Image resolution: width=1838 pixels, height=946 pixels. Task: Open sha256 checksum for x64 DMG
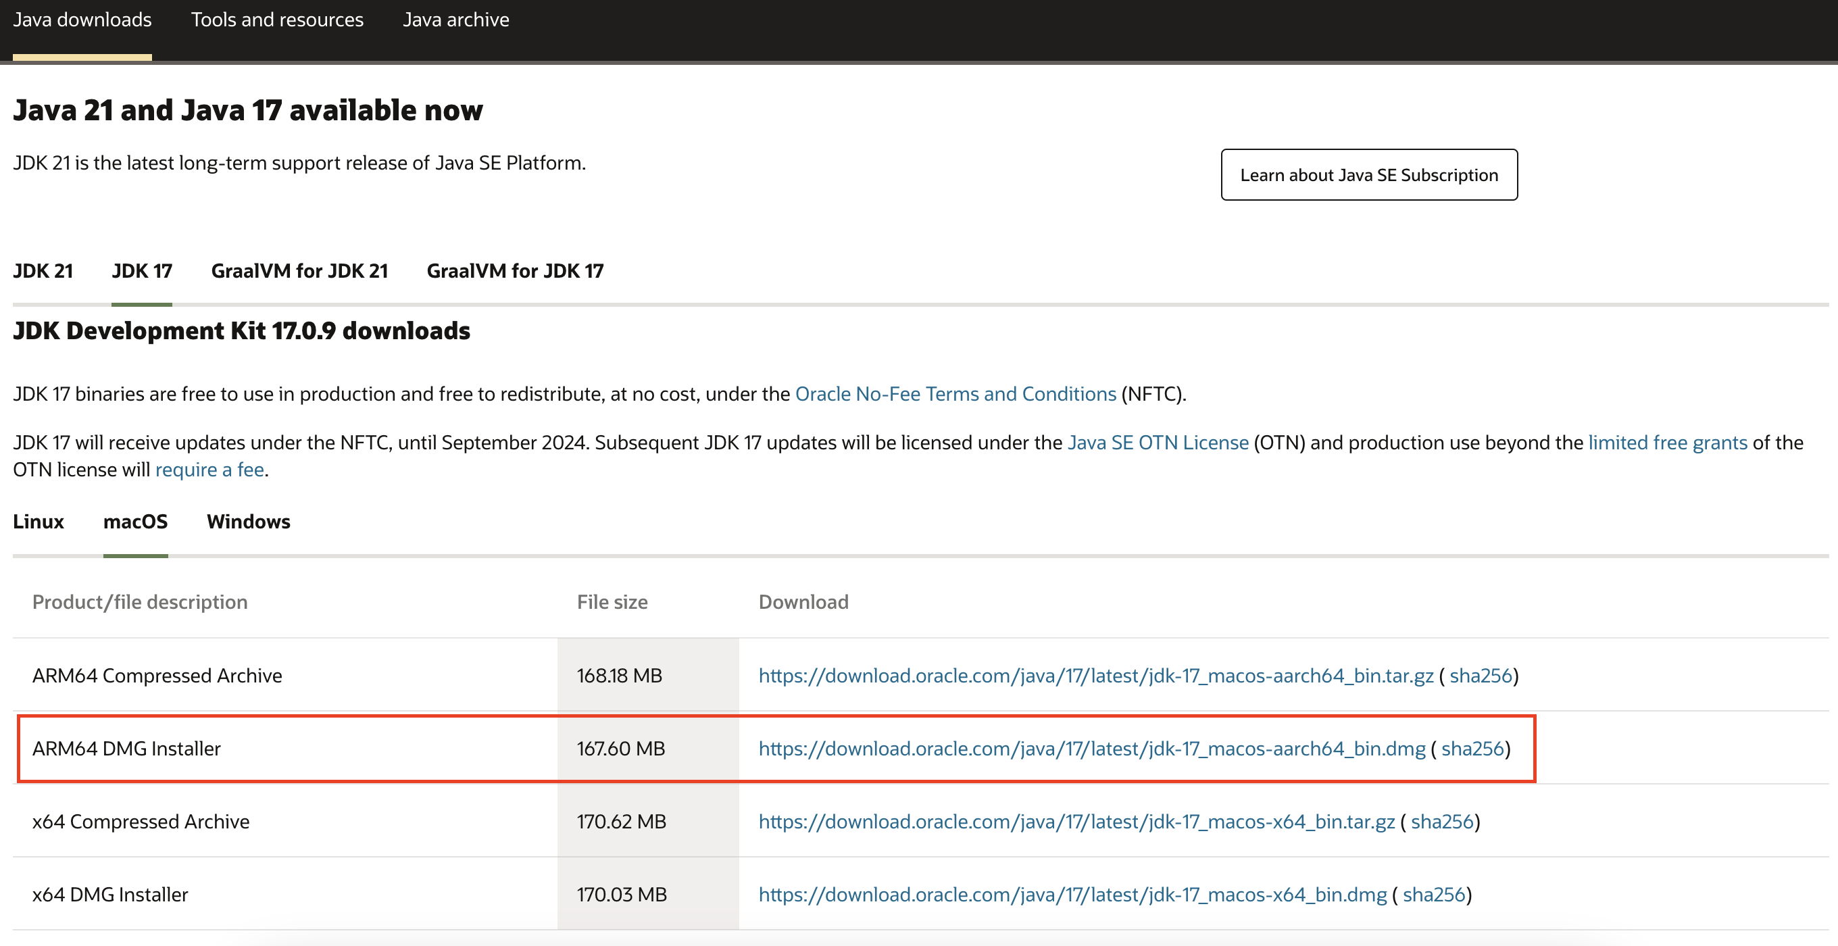(1433, 895)
